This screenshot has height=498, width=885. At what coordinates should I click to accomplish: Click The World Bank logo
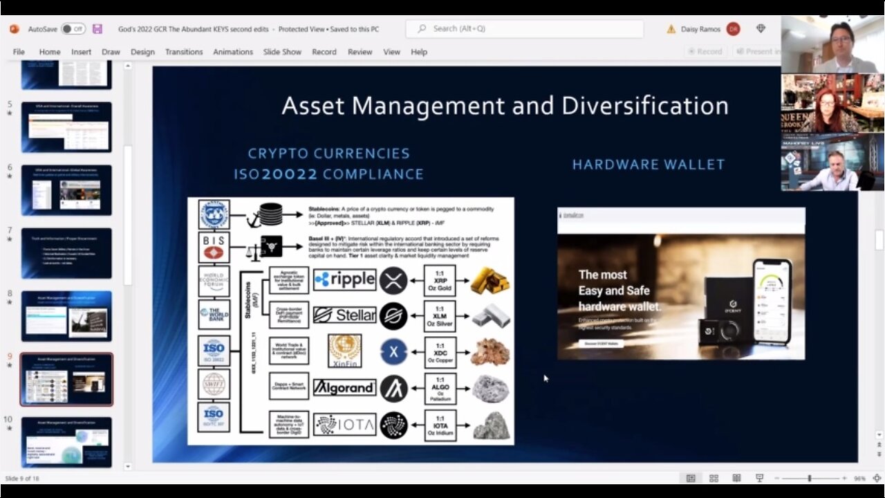[214, 315]
